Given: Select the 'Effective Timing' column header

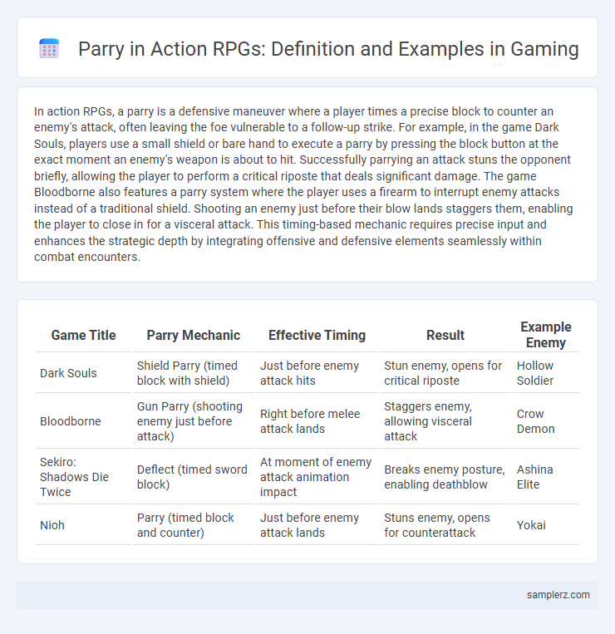Looking at the screenshot, I should coord(317,335).
